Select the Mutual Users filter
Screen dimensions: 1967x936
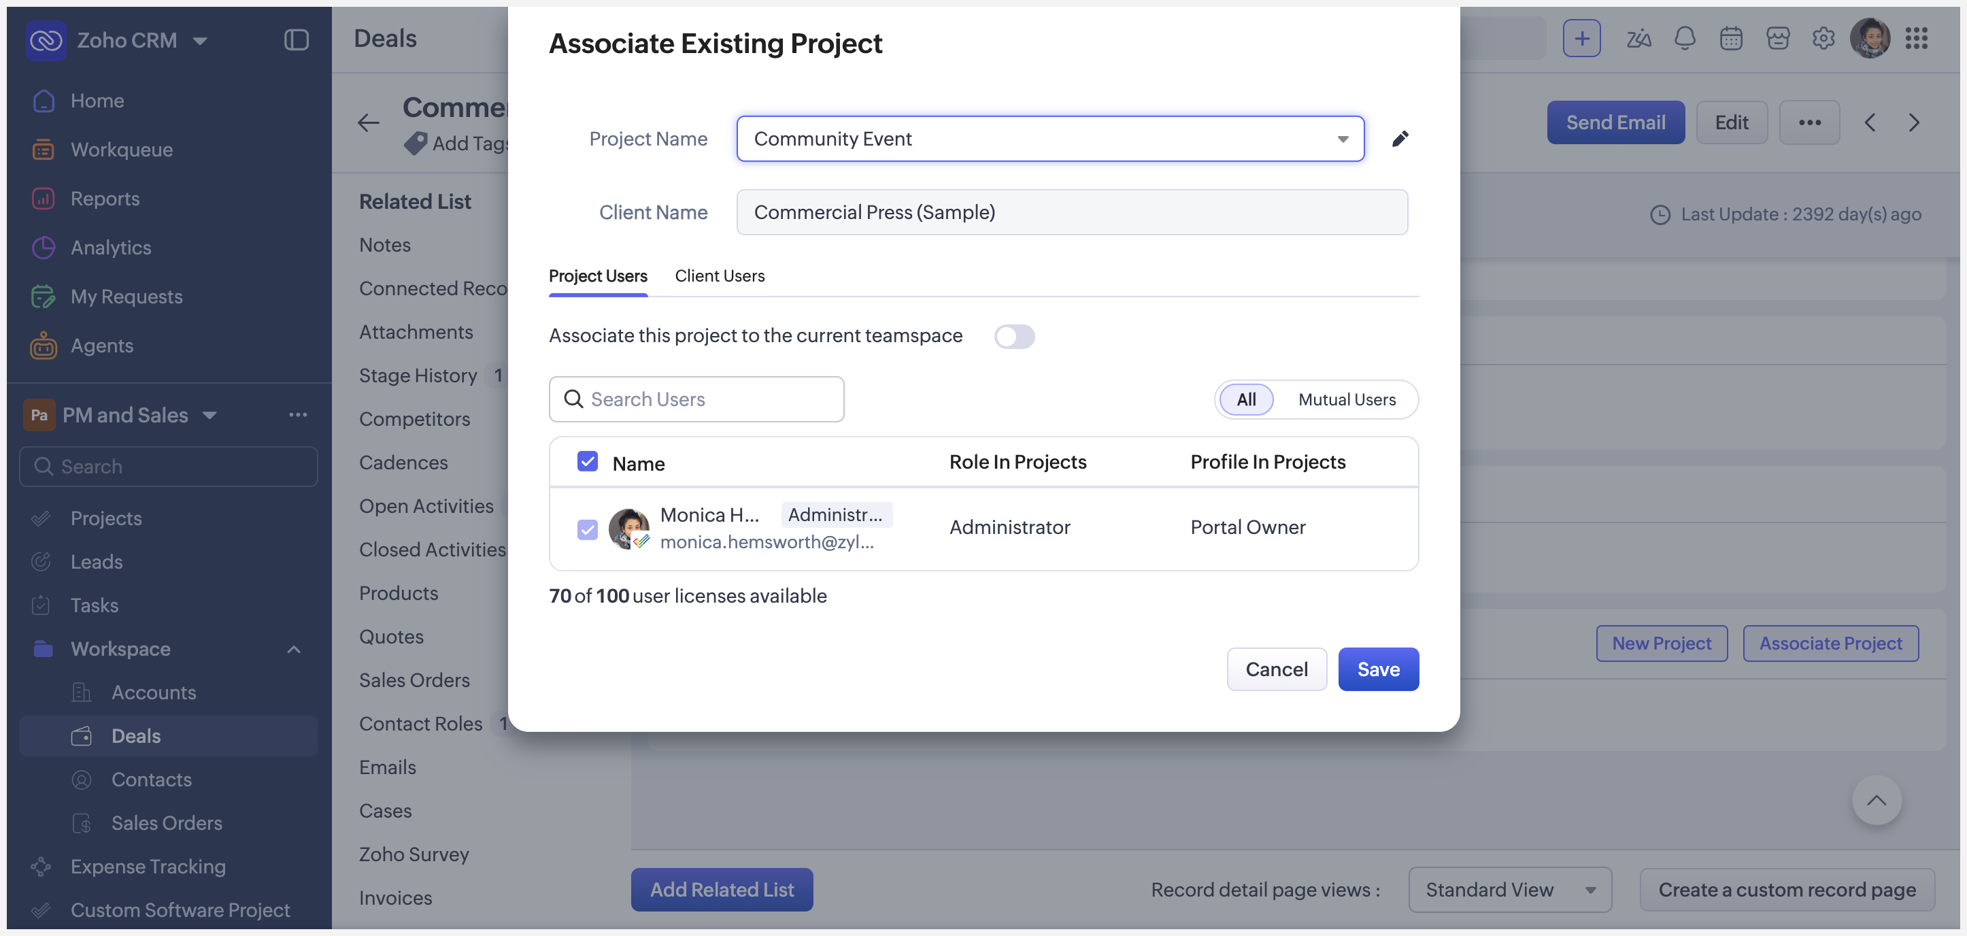(1346, 399)
